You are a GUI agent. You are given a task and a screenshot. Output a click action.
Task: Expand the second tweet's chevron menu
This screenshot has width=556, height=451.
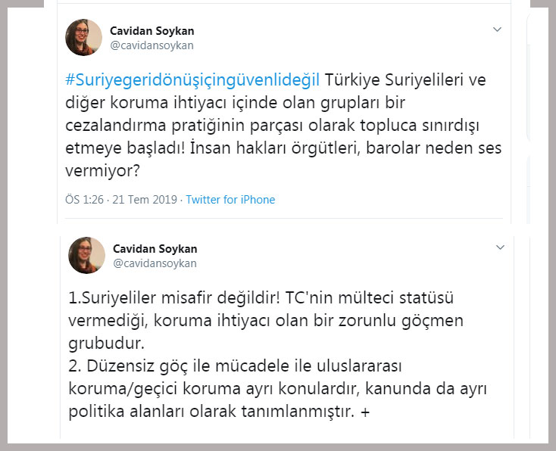[499, 247]
